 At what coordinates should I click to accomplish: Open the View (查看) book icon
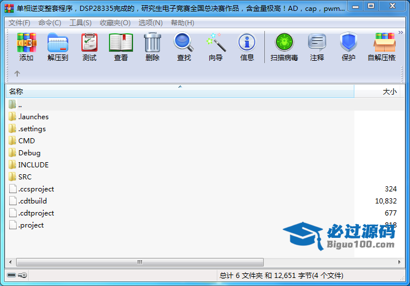tap(121, 47)
